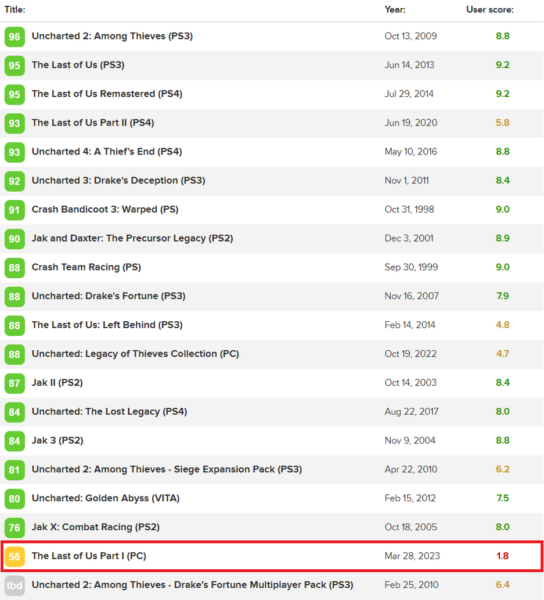Click the date Aug 22, 2017
The height and width of the screenshot is (600, 544).
(x=412, y=412)
